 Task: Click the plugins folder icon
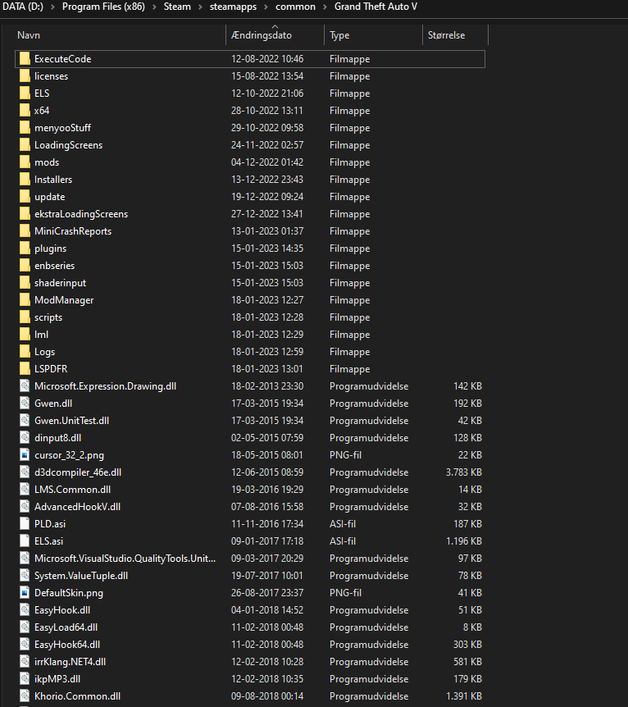(x=25, y=249)
